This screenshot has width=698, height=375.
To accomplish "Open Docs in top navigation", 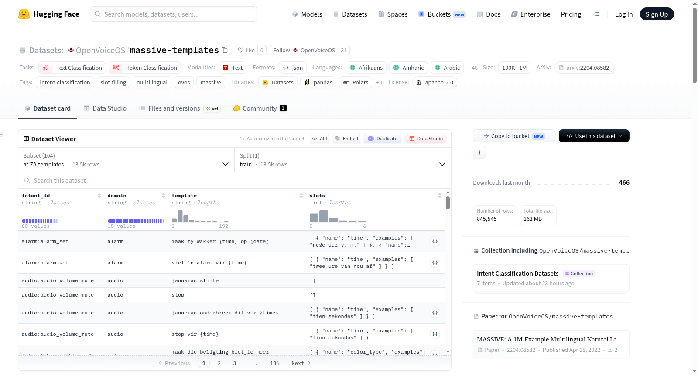I will point(489,14).
